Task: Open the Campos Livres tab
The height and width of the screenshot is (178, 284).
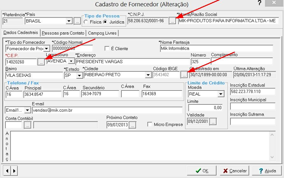Action: click(102, 33)
